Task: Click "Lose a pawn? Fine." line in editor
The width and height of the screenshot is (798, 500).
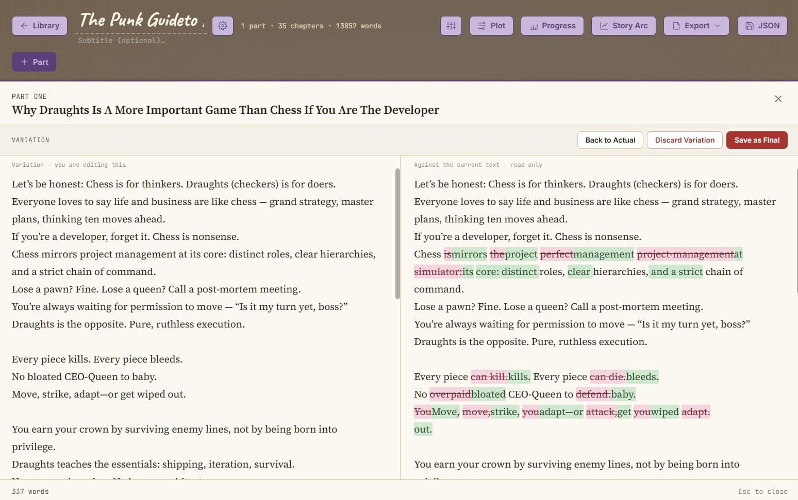Action: (x=156, y=289)
